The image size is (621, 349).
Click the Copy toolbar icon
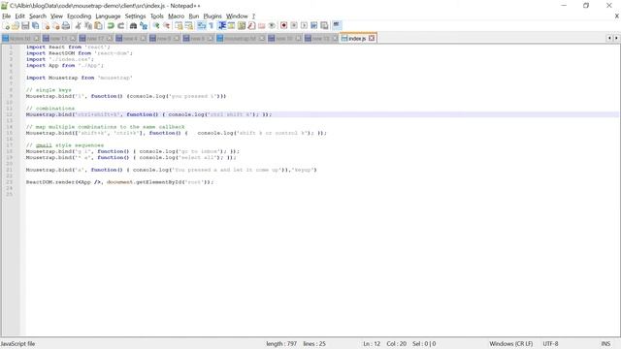tap(88, 26)
